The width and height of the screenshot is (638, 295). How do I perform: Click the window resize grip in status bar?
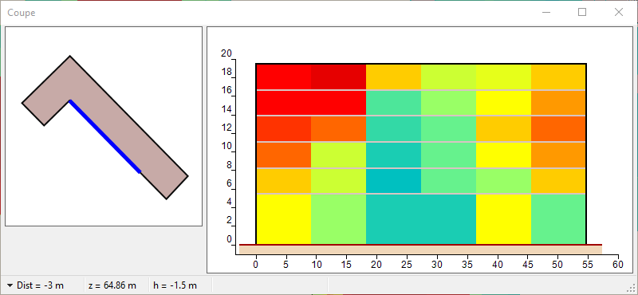click(632, 289)
